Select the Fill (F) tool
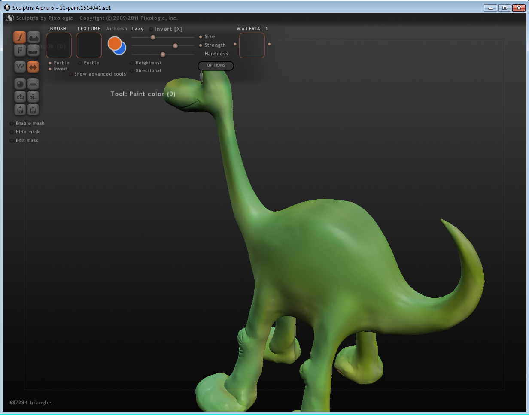Viewport: 529px width, 415px height. [20, 51]
